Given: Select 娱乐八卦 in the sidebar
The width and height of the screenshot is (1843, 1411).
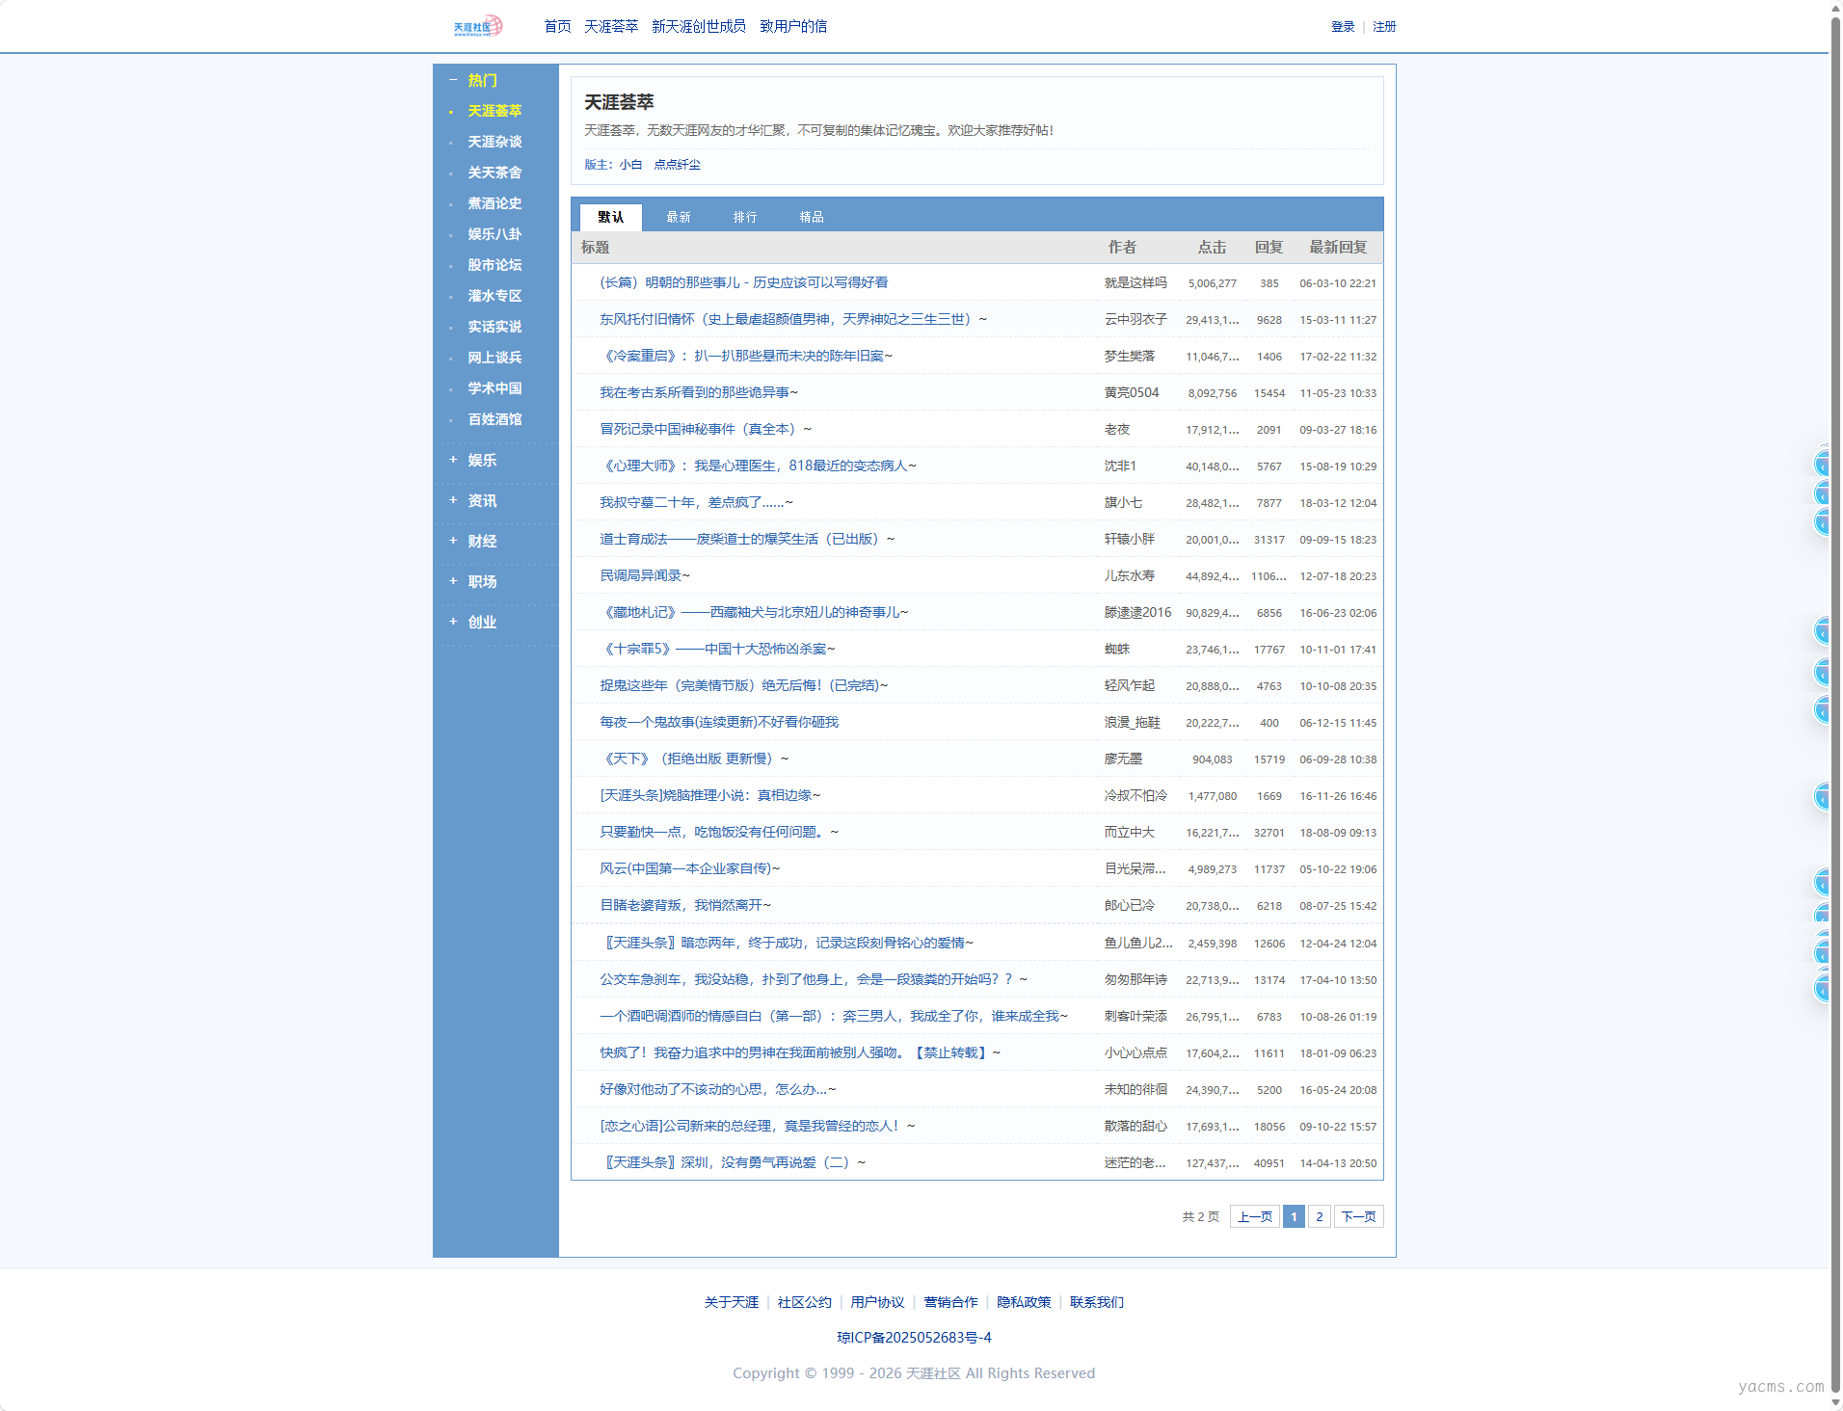Looking at the screenshot, I should [494, 234].
